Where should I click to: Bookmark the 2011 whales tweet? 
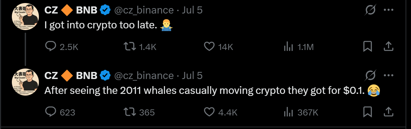(368, 112)
